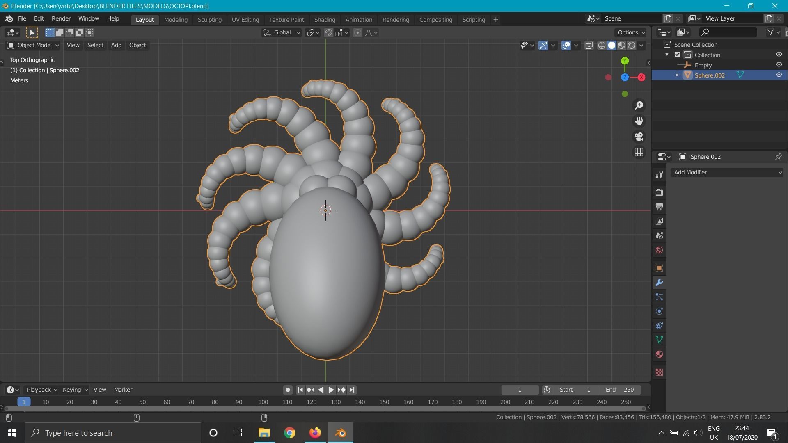Image resolution: width=788 pixels, height=443 pixels.
Task: Open the Object Data properties tab
Action: pyautogui.click(x=659, y=340)
